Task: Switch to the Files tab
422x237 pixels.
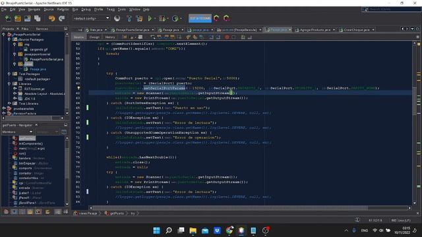Action: (25, 28)
